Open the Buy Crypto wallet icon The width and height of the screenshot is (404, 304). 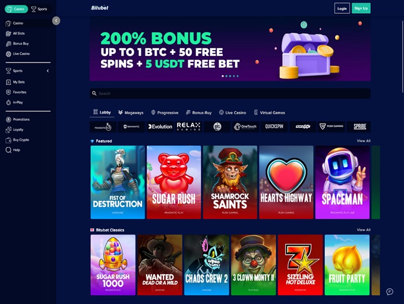[8, 140]
